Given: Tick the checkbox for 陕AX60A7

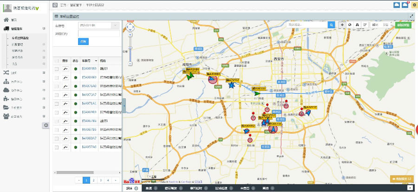Looking at the screenshot, I should (x=57, y=139).
